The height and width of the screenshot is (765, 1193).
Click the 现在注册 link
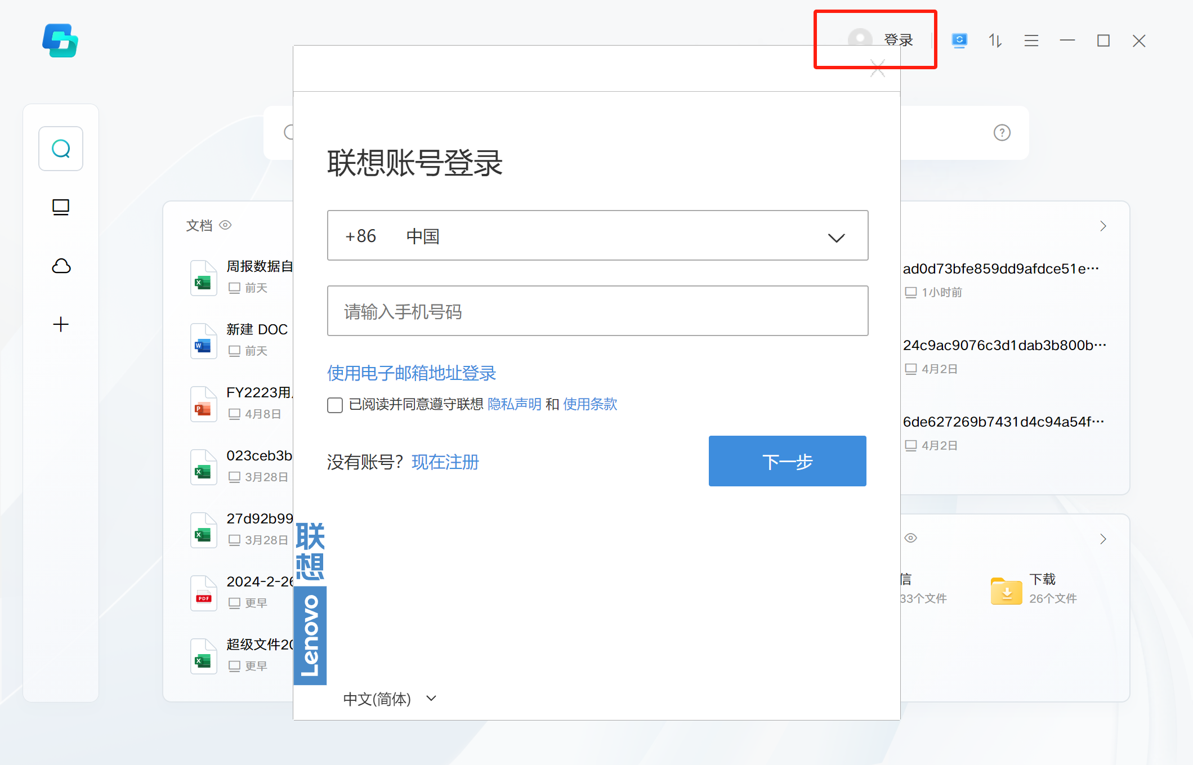click(x=445, y=462)
